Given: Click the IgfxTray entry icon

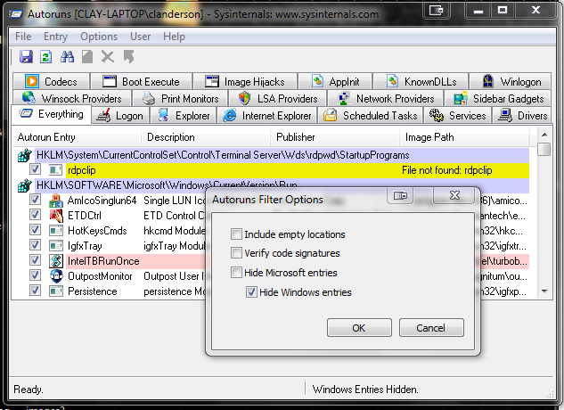Looking at the screenshot, I should [56, 245].
